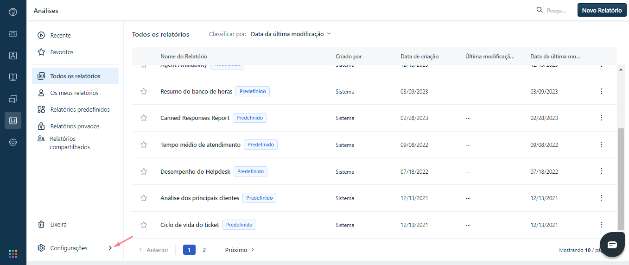Open Favoritos in the sidebar
Screen dimensions: 629x265
pos(75,52)
